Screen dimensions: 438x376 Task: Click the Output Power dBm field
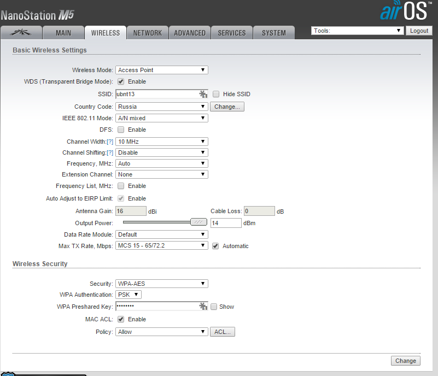click(226, 223)
